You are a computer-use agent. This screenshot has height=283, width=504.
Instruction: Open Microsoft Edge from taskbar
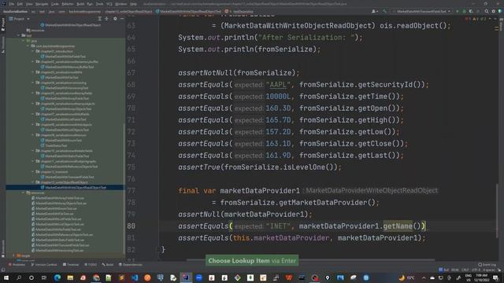(x=57, y=277)
